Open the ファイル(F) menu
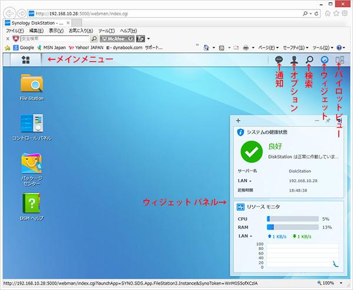 [15, 31]
